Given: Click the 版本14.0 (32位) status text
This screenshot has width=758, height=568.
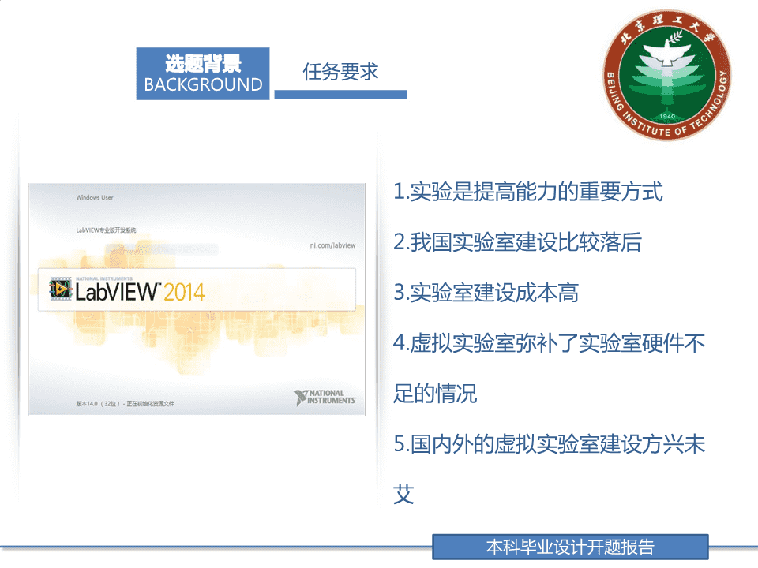Looking at the screenshot, I should (x=125, y=404).
